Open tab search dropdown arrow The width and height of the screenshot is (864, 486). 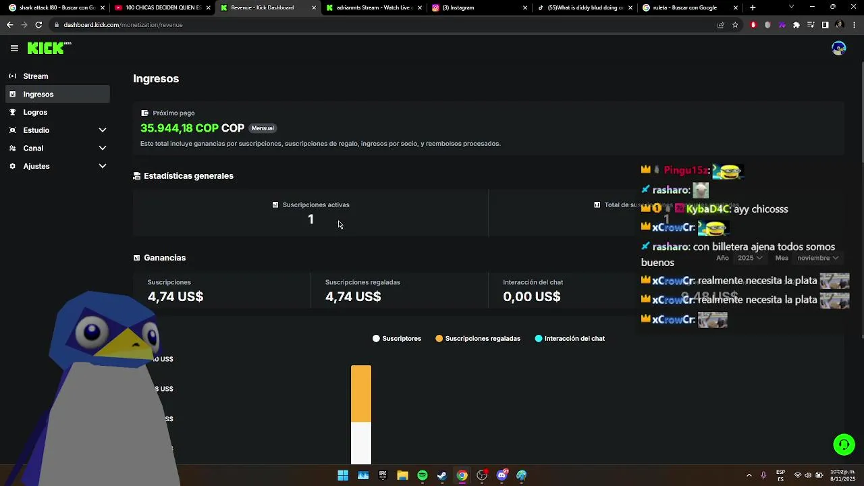pyautogui.click(x=791, y=7)
